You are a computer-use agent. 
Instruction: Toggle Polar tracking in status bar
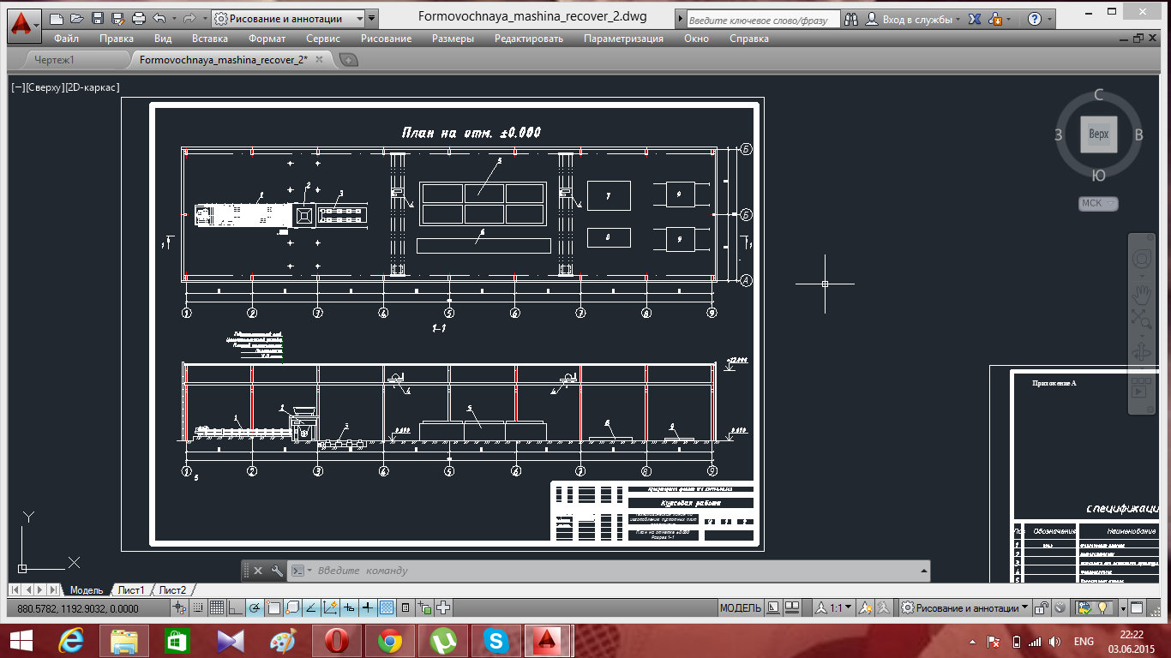255,607
